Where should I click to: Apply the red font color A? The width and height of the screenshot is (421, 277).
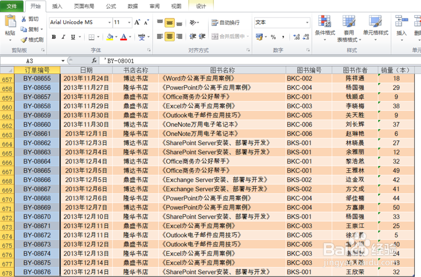(x=123, y=37)
